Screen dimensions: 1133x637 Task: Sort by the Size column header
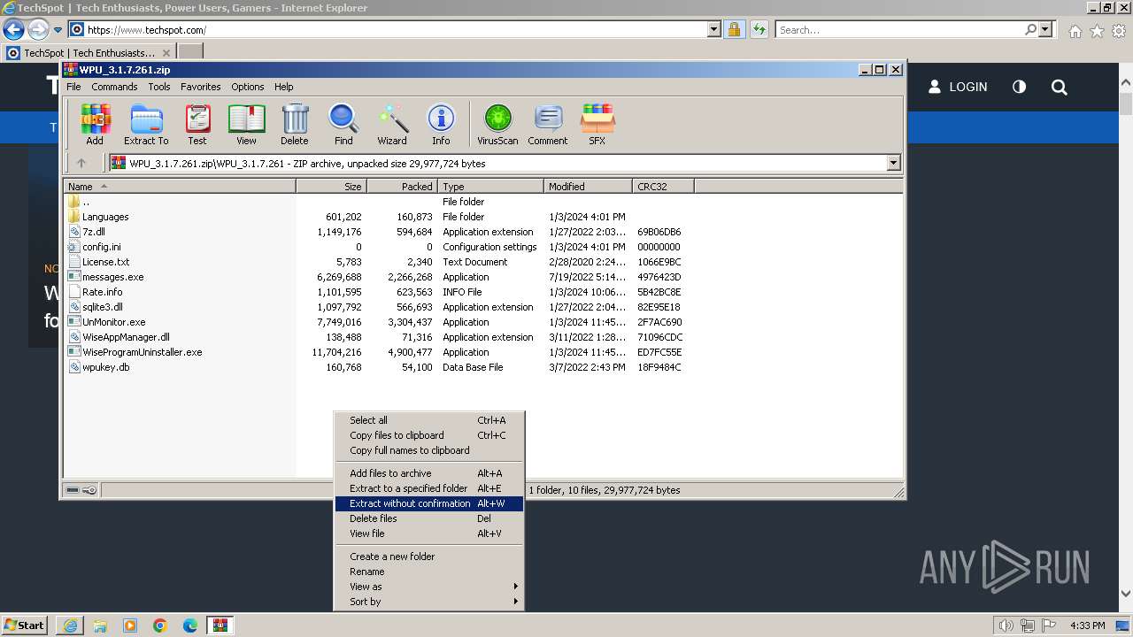point(331,187)
